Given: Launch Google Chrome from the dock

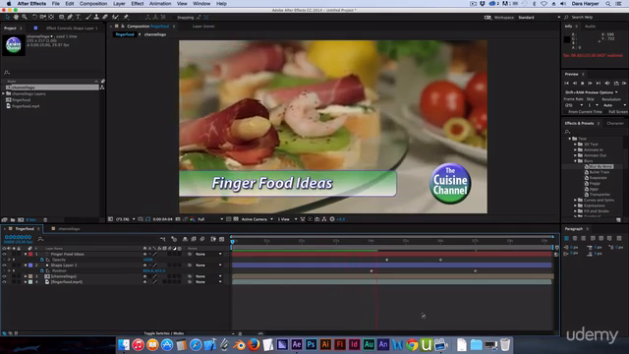Looking at the screenshot, I should tap(412, 344).
